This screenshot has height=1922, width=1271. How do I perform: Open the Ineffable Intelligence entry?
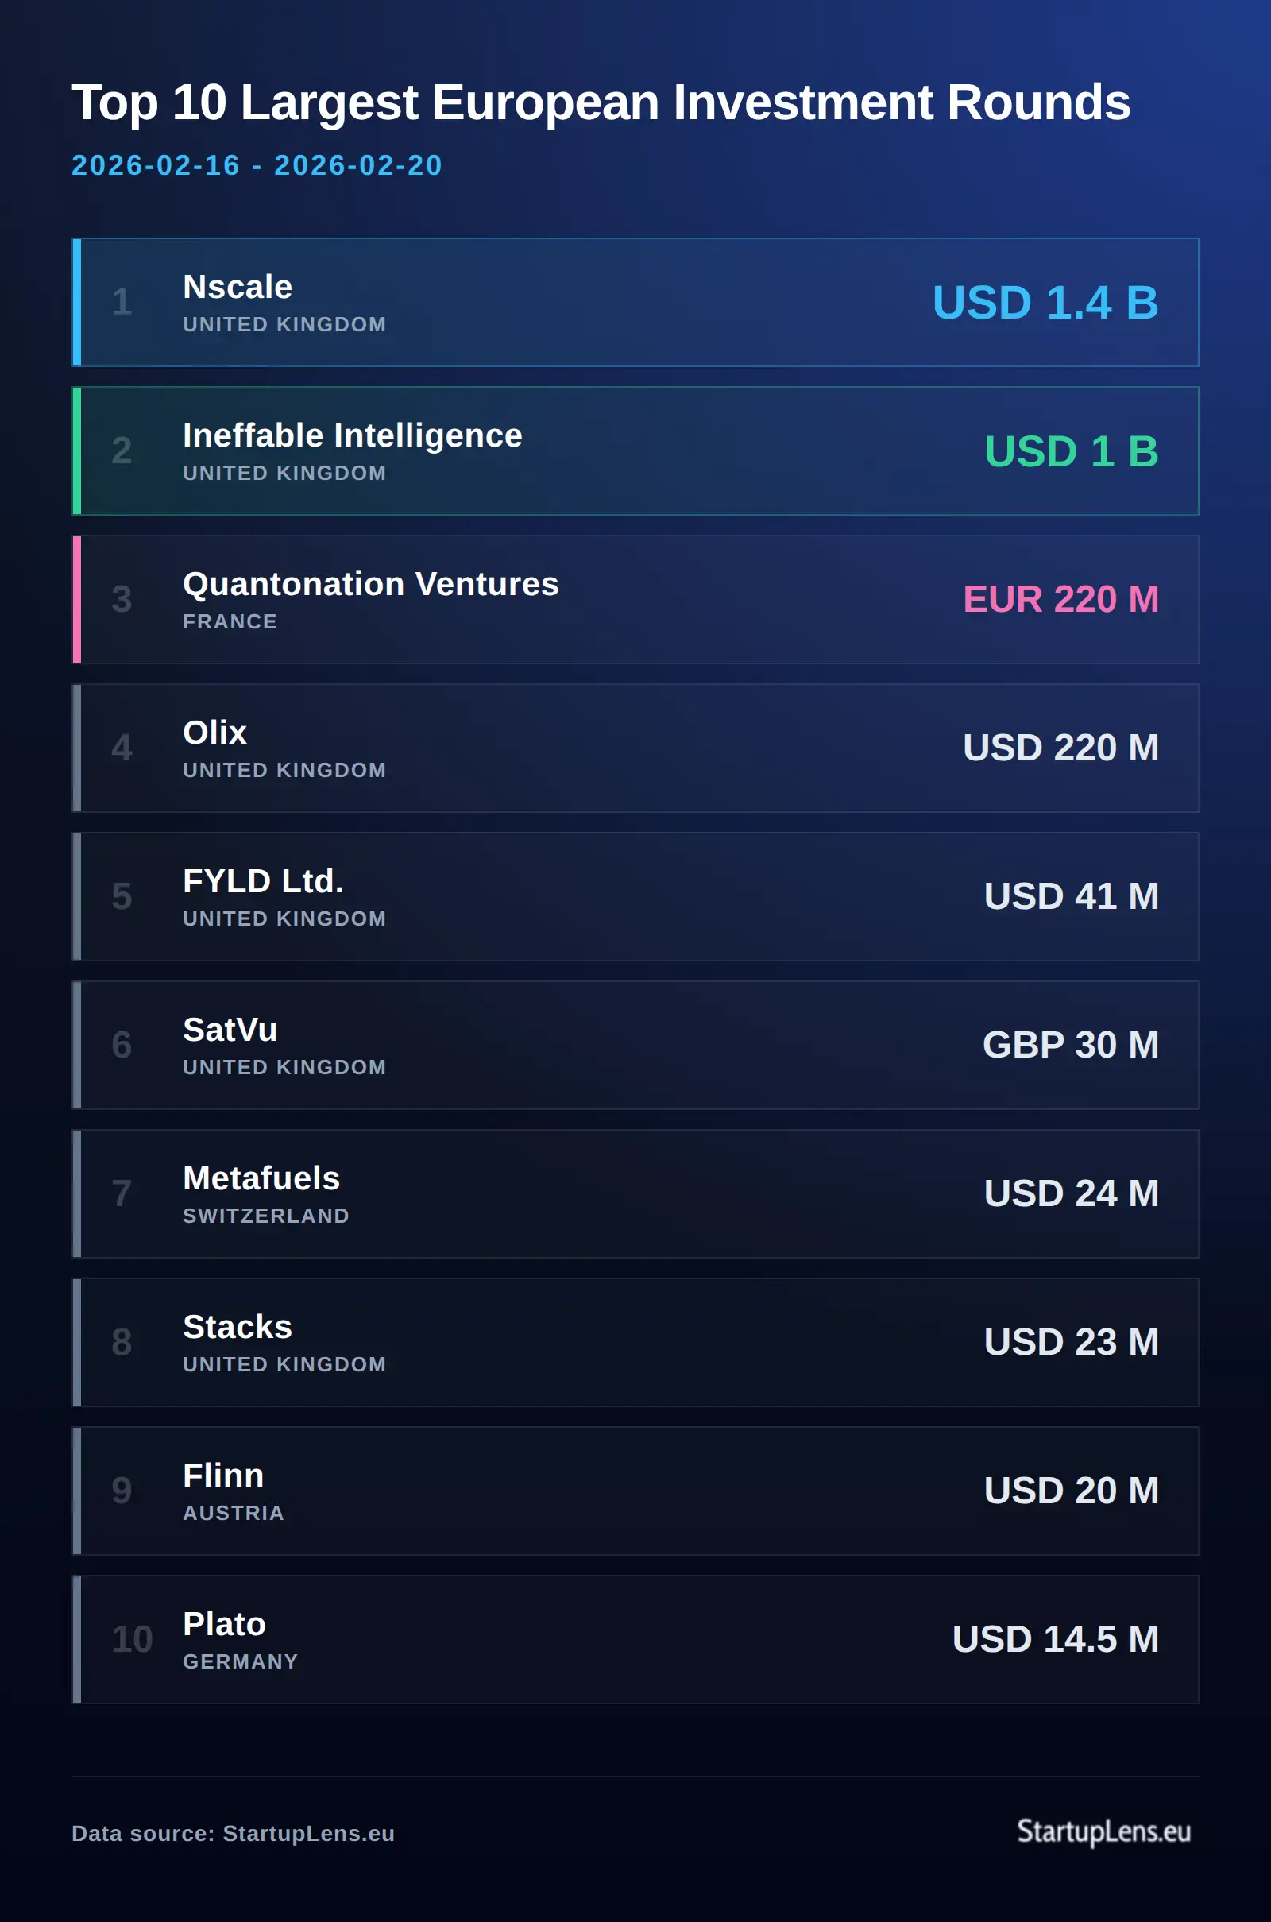[353, 435]
